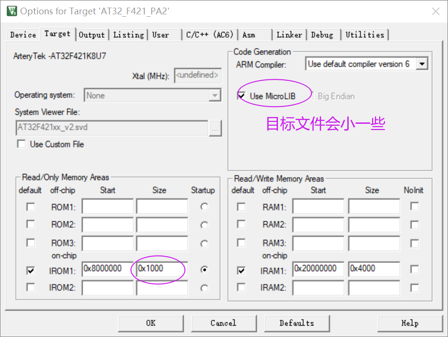Click the IROM1 Start field 0x8000000
The image size is (448, 337).
coord(107,269)
